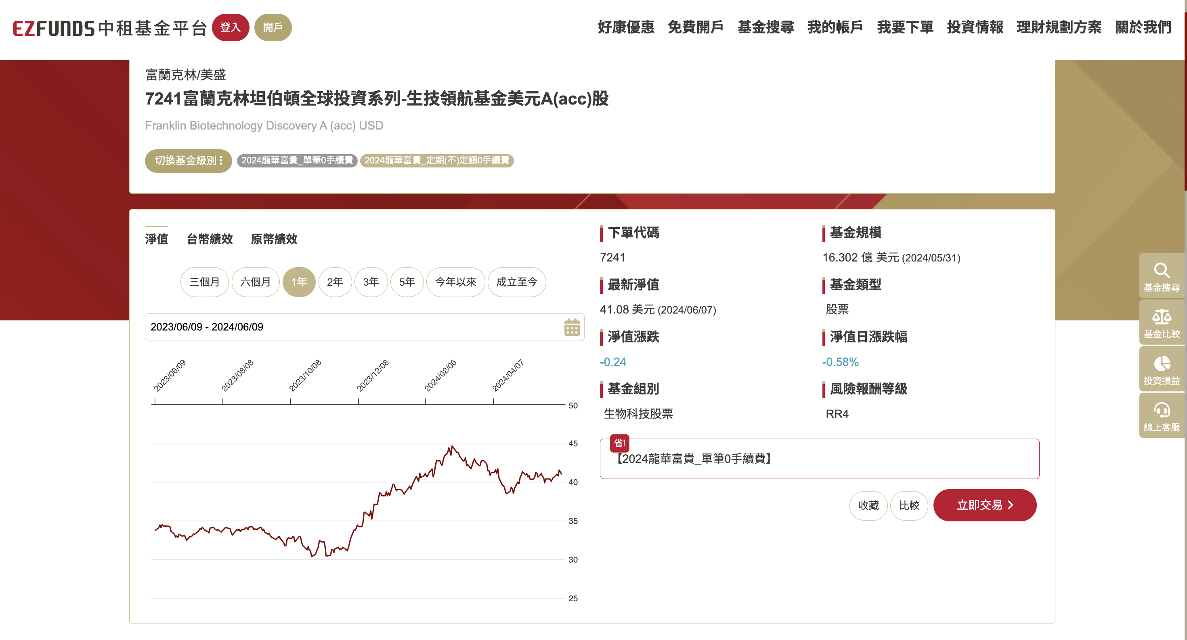The height and width of the screenshot is (640, 1187).
Task: Click Franklin Biotechnology Discovery A (acc) USD text
Action: pos(264,125)
